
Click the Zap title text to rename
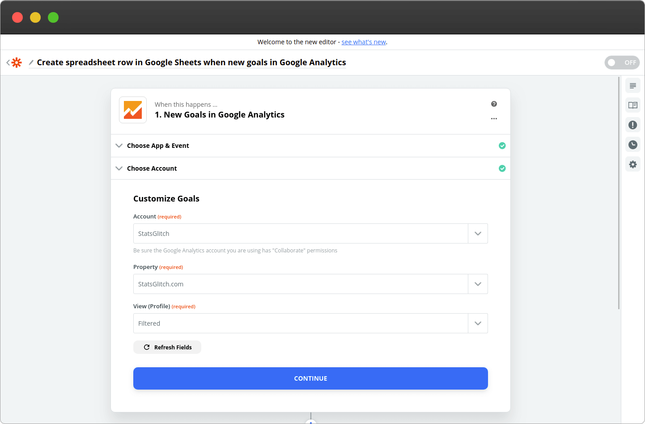(191, 63)
